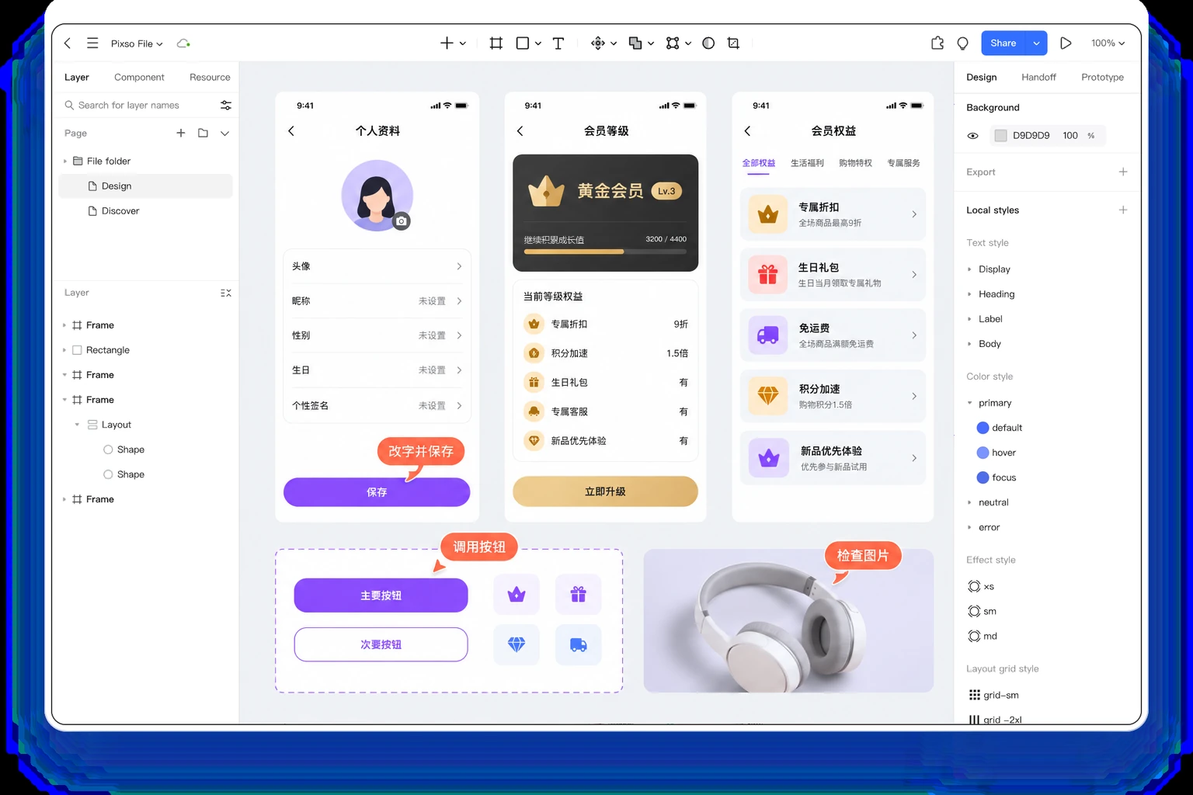
Task: Select the crop tool icon
Action: click(733, 43)
